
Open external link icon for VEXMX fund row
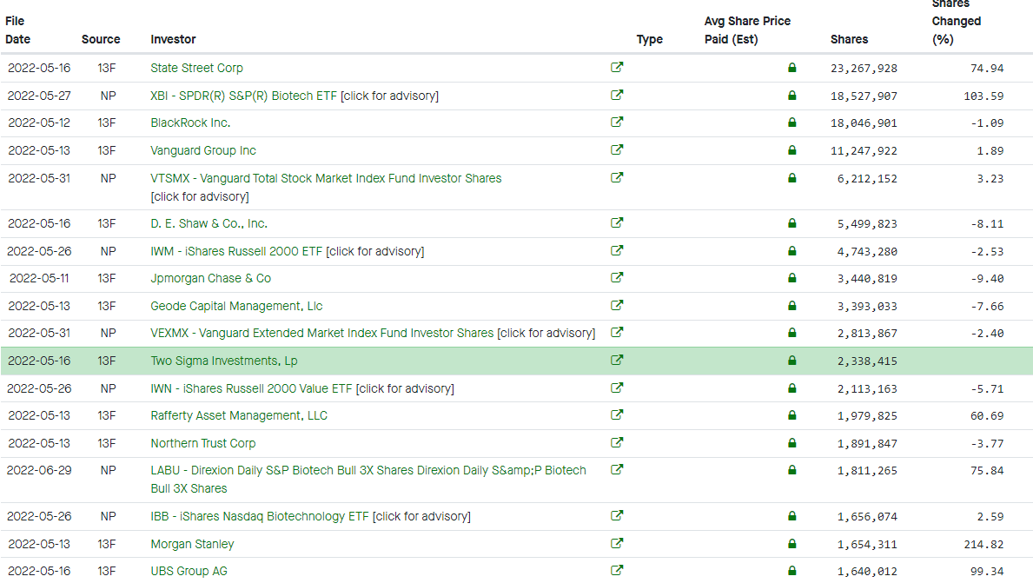(x=617, y=332)
